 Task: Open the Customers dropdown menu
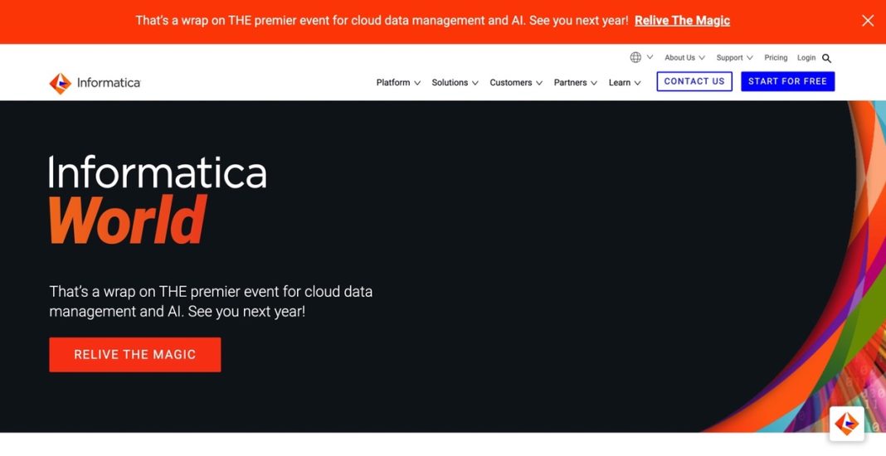[516, 83]
